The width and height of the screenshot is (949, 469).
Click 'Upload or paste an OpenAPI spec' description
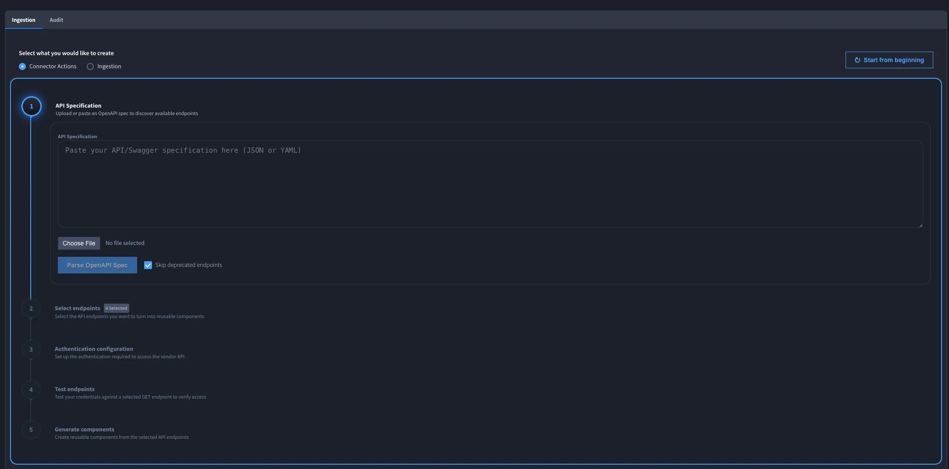click(127, 114)
